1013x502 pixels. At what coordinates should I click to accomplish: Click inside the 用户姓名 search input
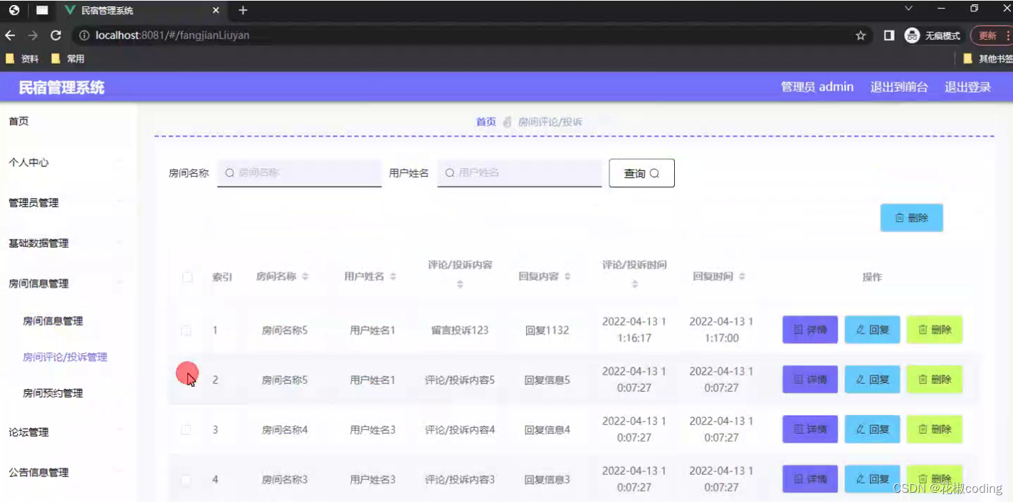pos(520,173)
